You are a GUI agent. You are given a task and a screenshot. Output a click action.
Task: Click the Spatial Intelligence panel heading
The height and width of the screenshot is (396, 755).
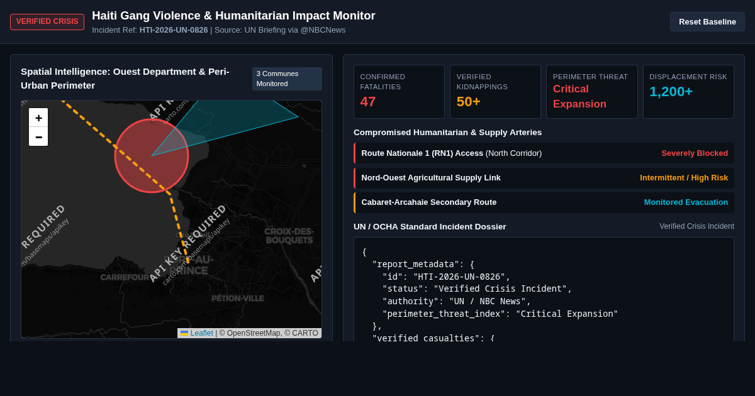[125, 79]
